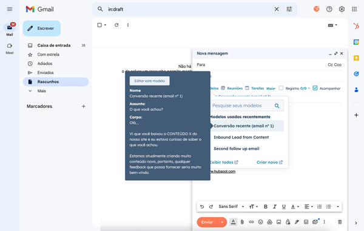Insert a numbered list
This screenshot has width=364, height=231.
tap(320, 206)
